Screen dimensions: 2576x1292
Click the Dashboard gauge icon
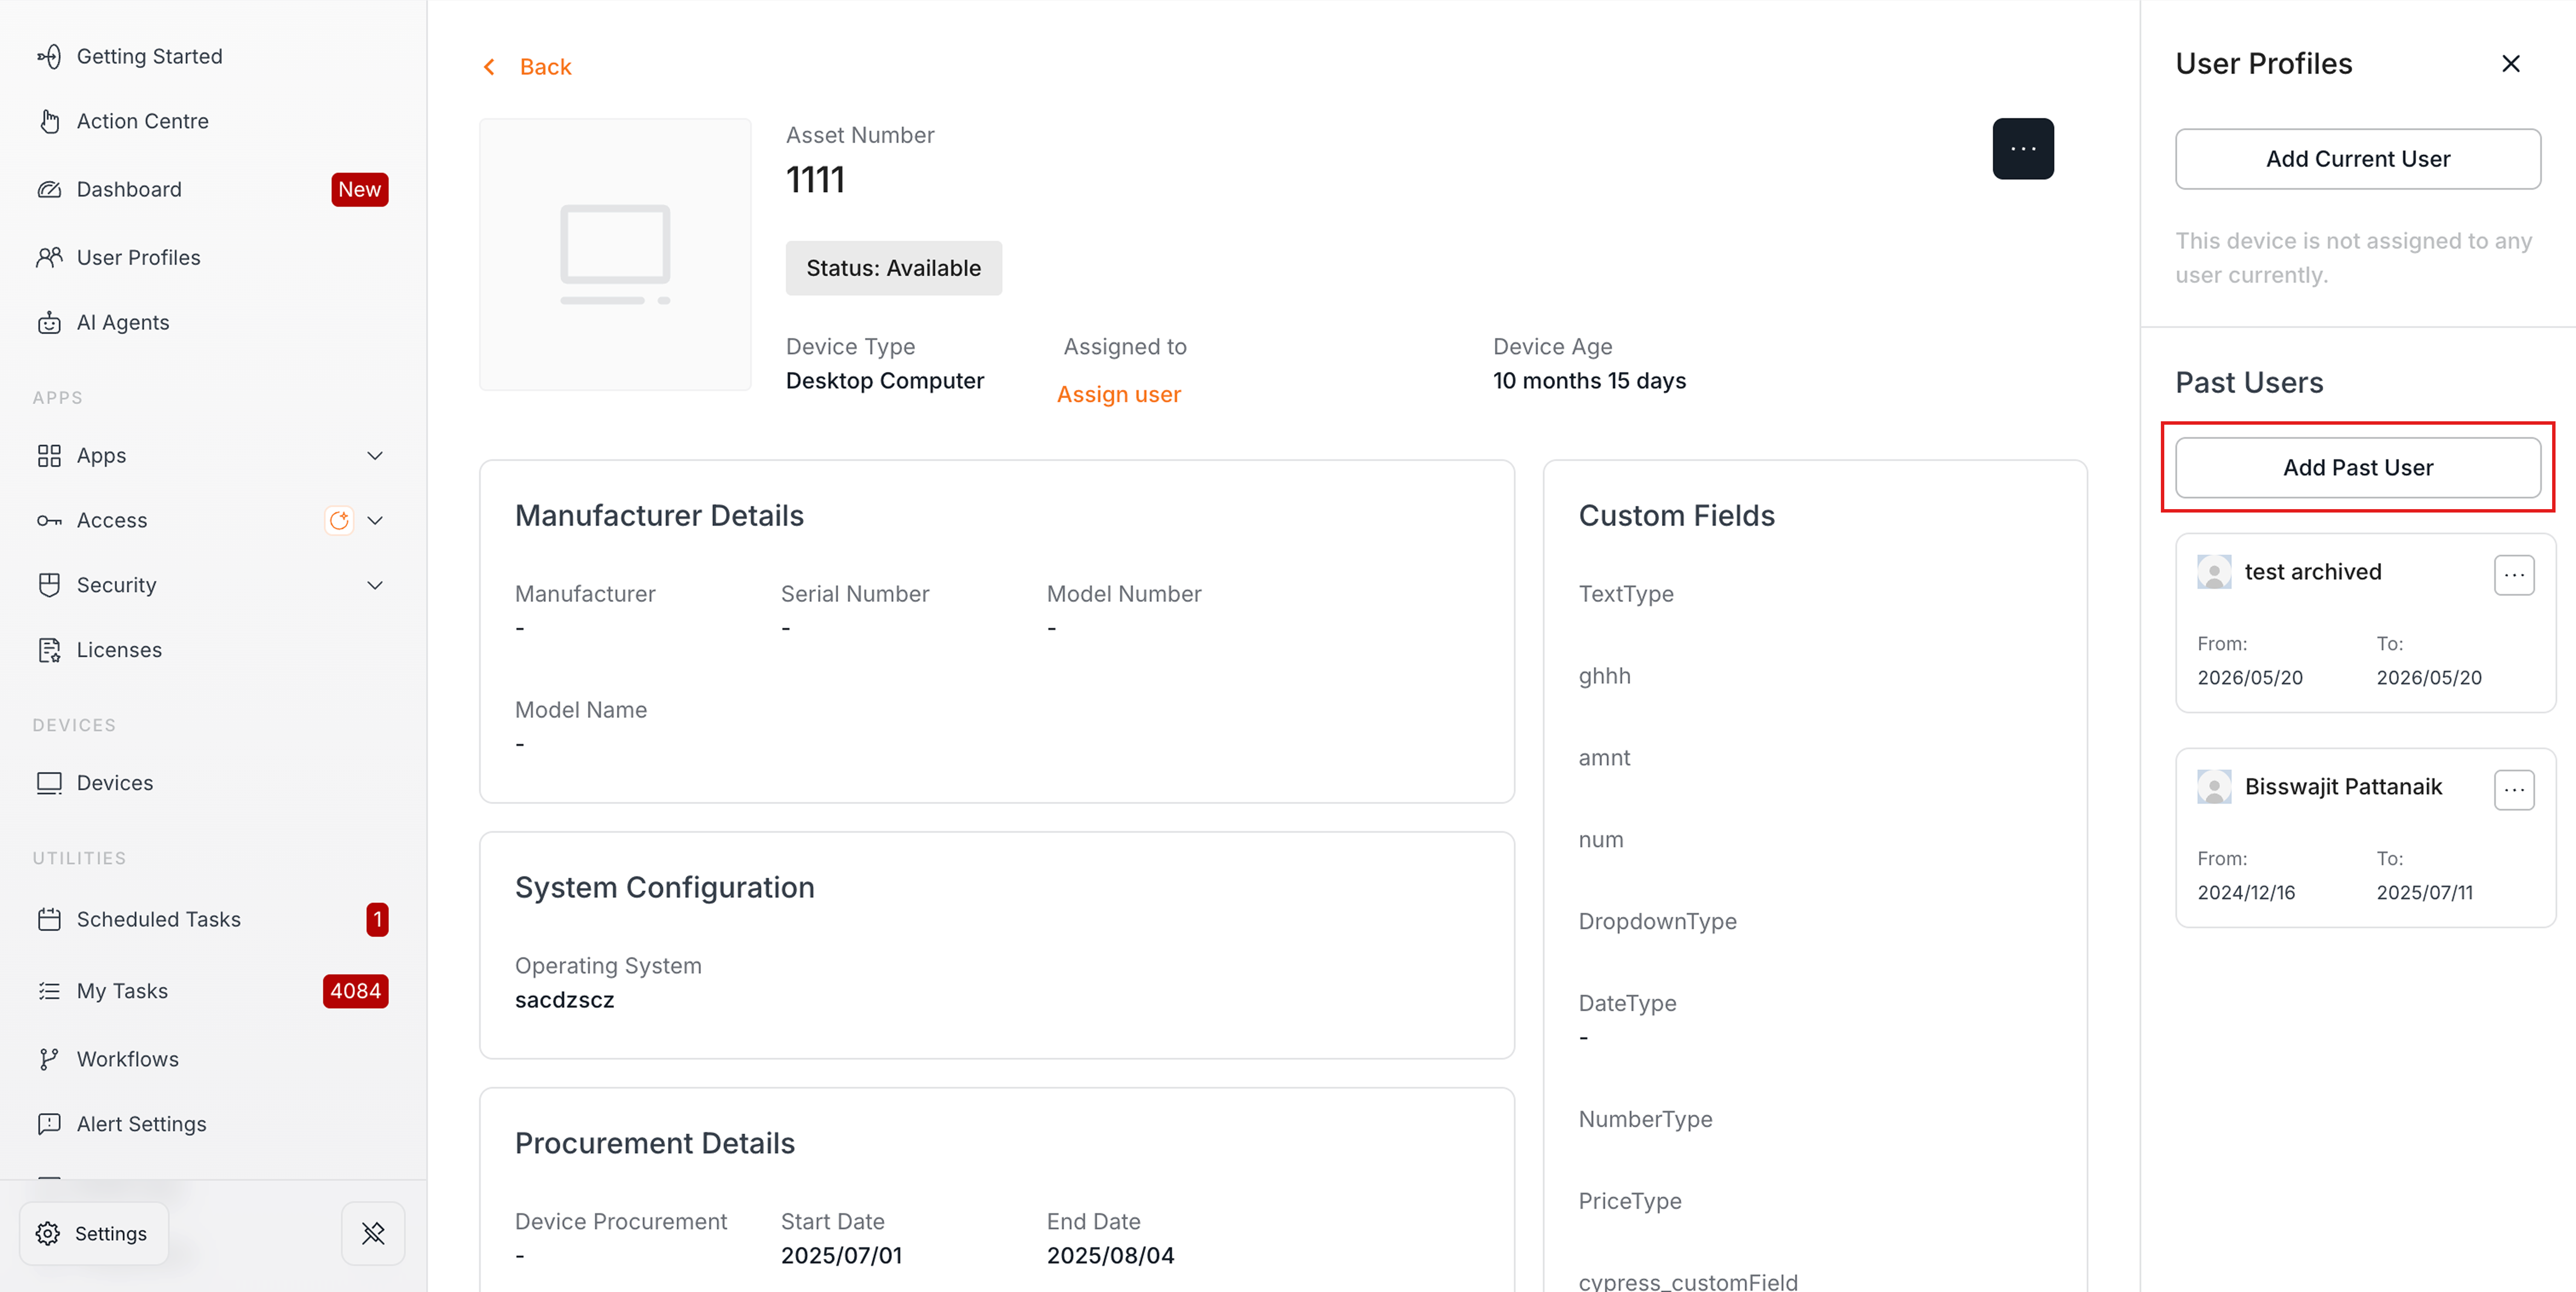point(49,189)
